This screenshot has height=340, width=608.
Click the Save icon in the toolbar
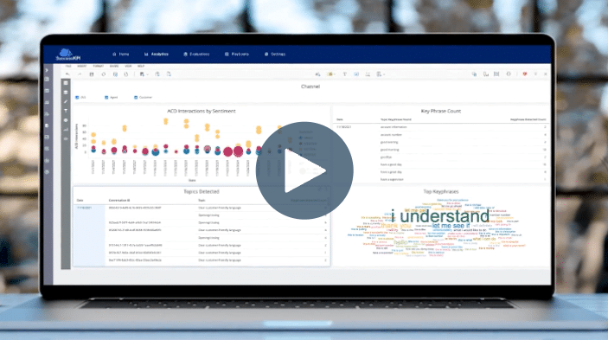(92, 74)
